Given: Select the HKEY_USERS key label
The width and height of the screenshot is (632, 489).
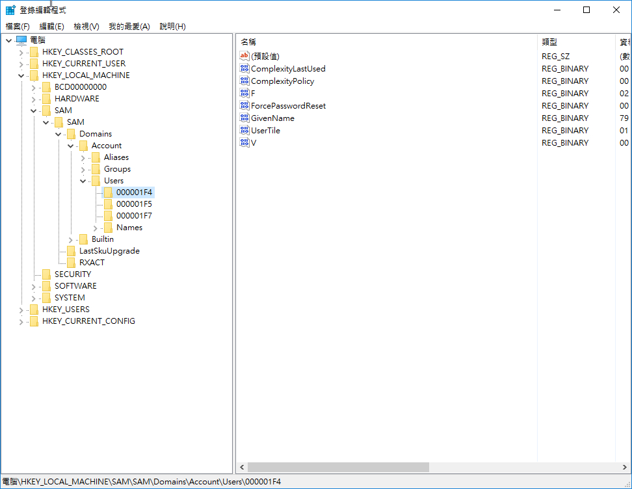Looking at the screenshot, I should click(66, 310).
